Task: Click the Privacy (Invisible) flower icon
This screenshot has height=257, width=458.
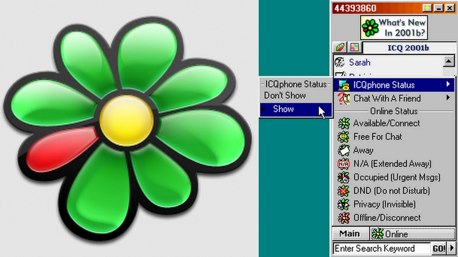Action: coord(343,204)
